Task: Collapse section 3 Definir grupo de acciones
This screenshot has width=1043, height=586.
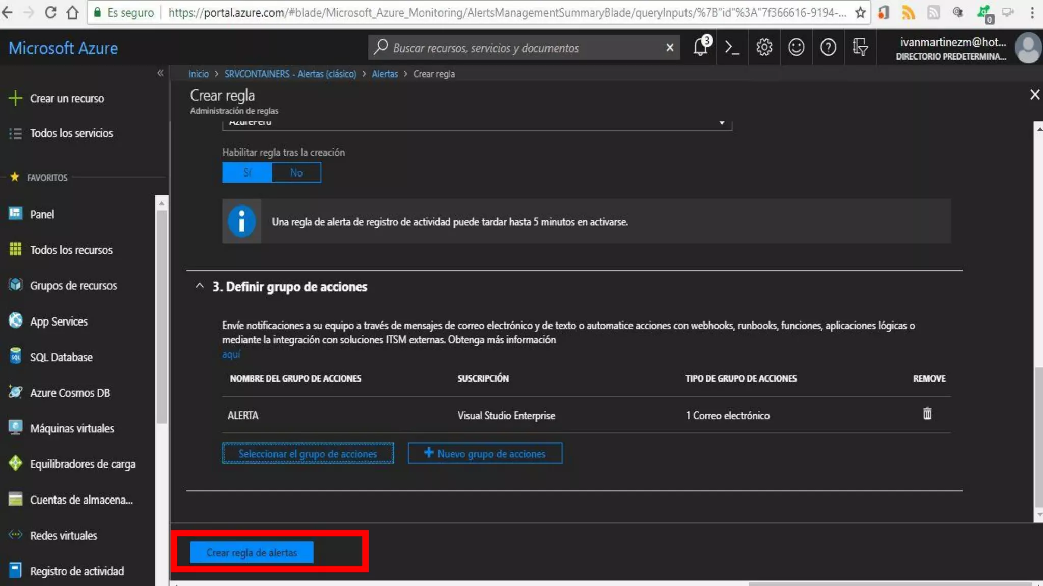Action: 200,286
